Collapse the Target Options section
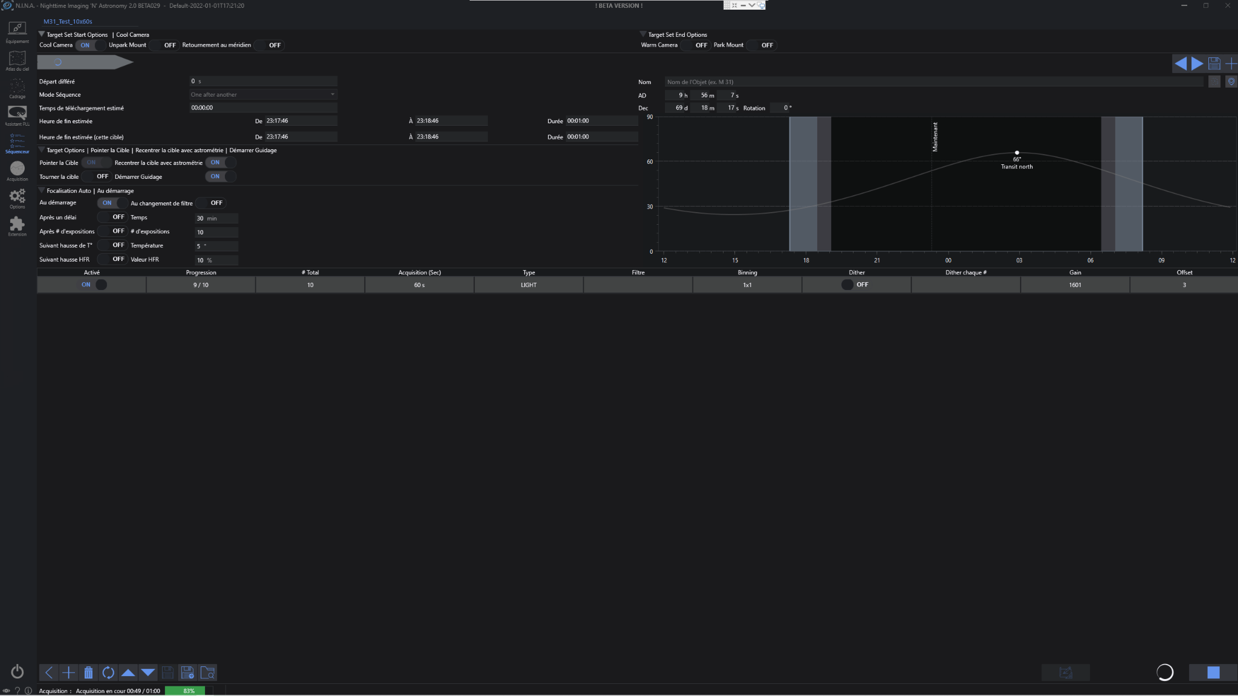The width and height of the screenshot is (1238, 696). click(42, 150)
